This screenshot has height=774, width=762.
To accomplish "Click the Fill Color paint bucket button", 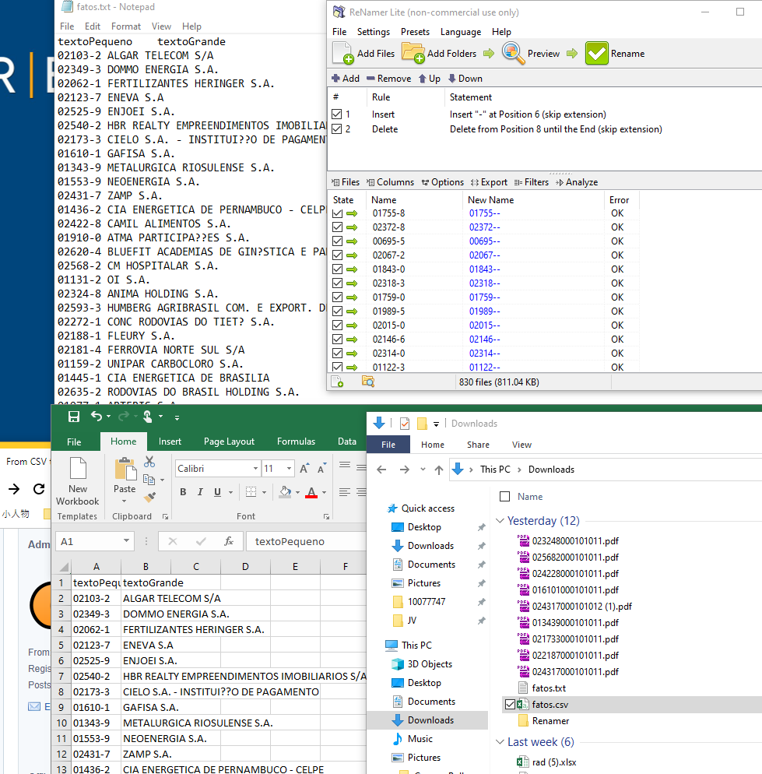I will (285, 492).
